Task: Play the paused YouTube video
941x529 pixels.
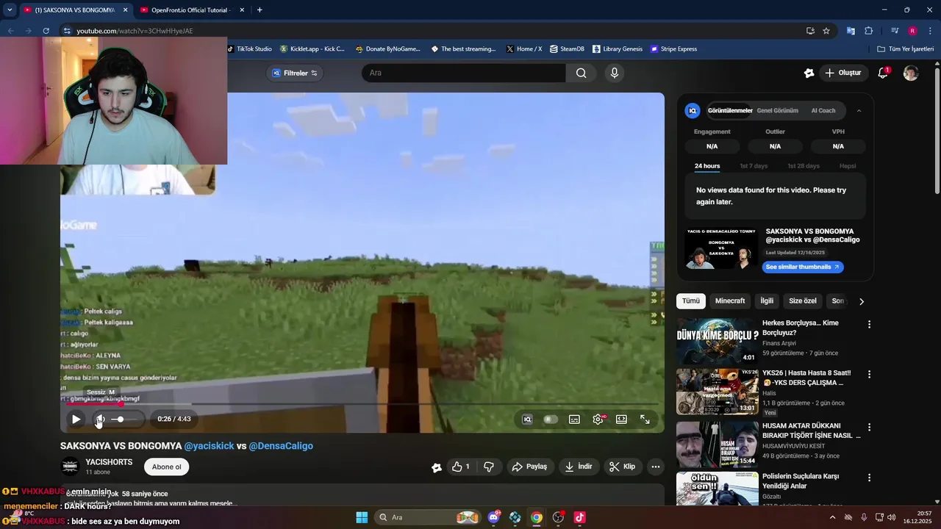Action: point(76,419)
